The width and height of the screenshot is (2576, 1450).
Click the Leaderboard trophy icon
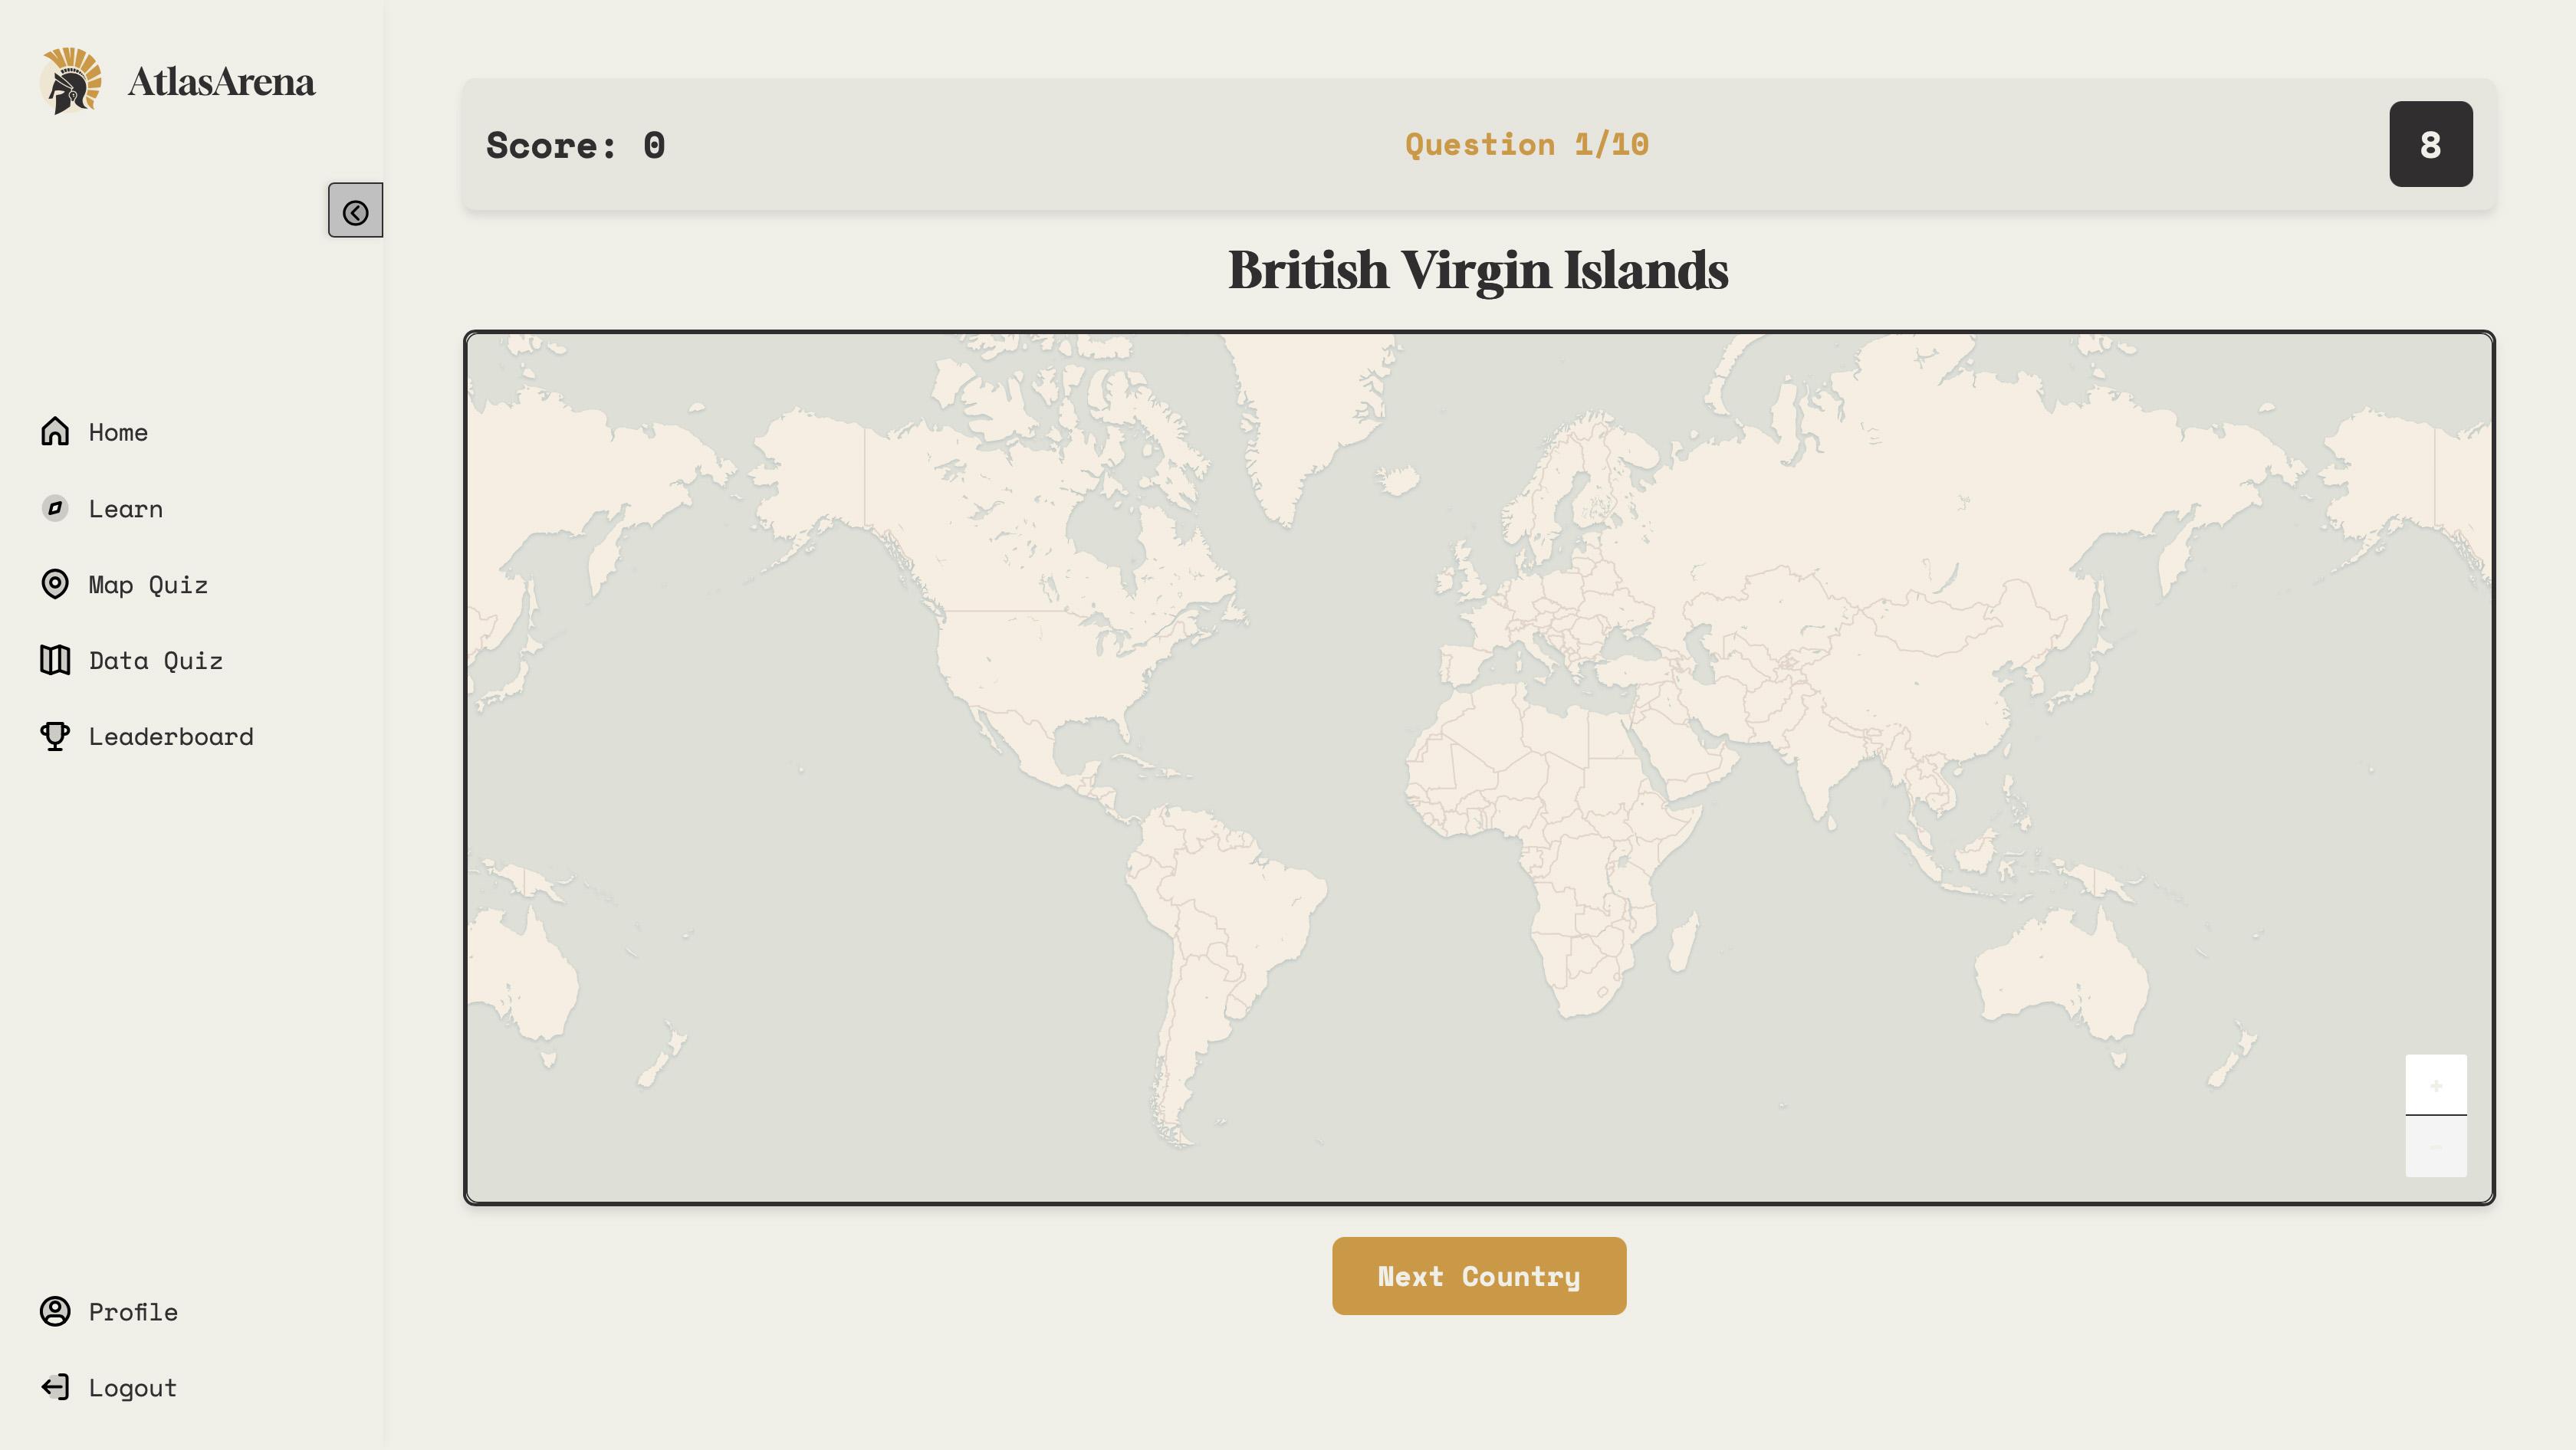pyautogui.click(x=55, y=736)
